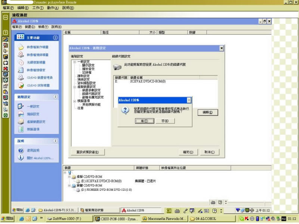Select 資料類型設定 in the settings tree
Screen dimensions: 299x224
click(87, 83)
